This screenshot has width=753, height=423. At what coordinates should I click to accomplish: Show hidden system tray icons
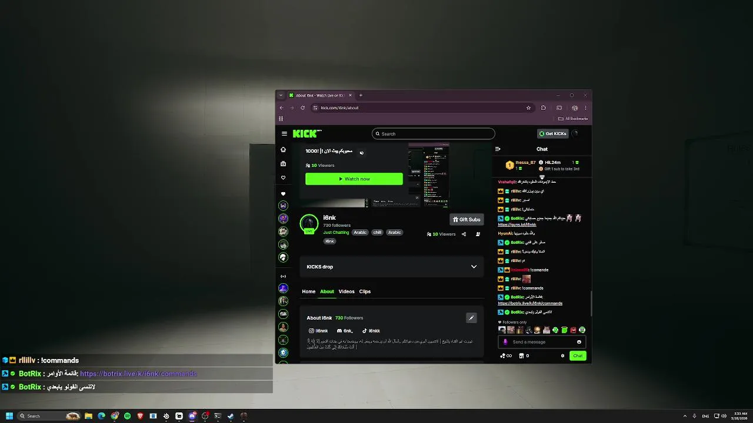[684, 416]
